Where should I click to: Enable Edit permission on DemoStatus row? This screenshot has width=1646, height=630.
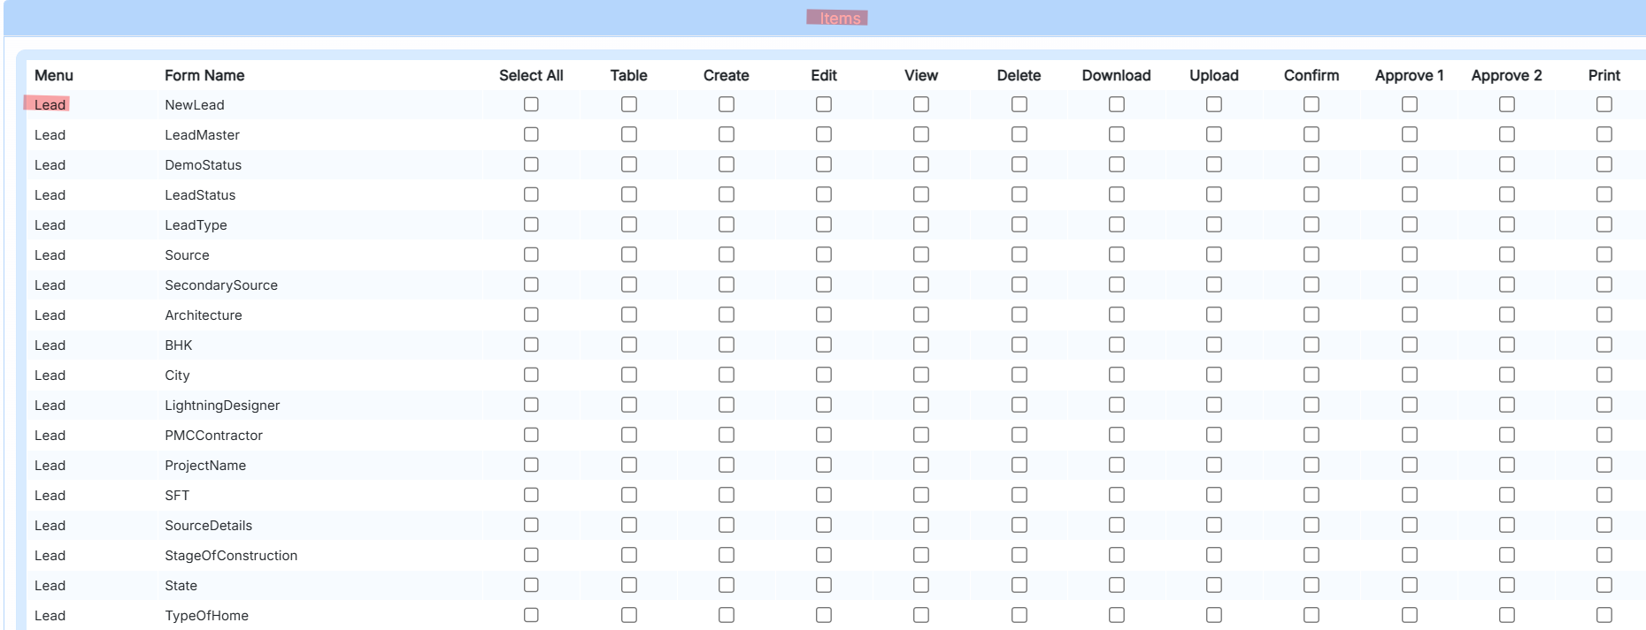pos(823,164)
